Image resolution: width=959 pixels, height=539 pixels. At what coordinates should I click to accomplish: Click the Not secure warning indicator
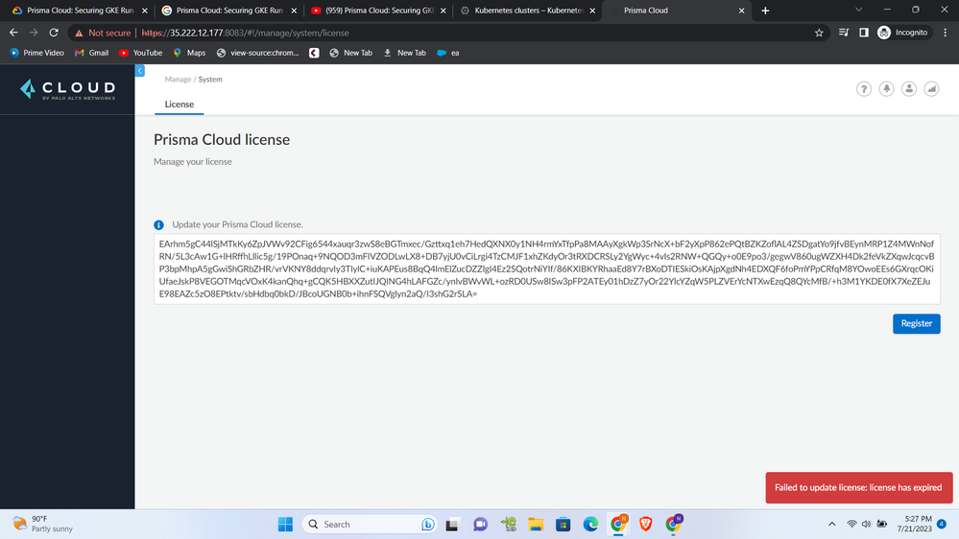tap(103, 33)
